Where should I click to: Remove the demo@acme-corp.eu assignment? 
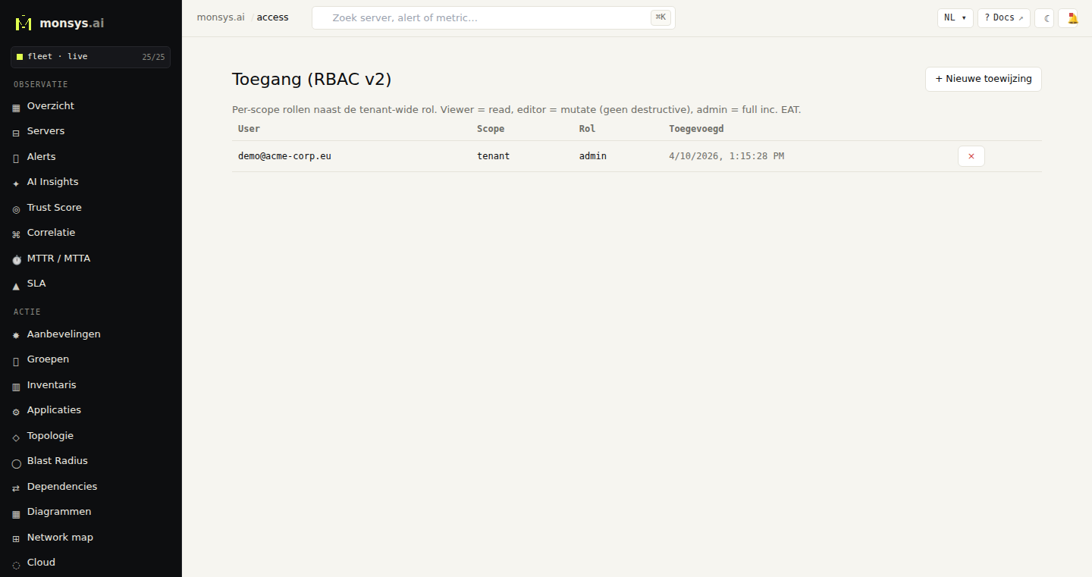(971, 156)
